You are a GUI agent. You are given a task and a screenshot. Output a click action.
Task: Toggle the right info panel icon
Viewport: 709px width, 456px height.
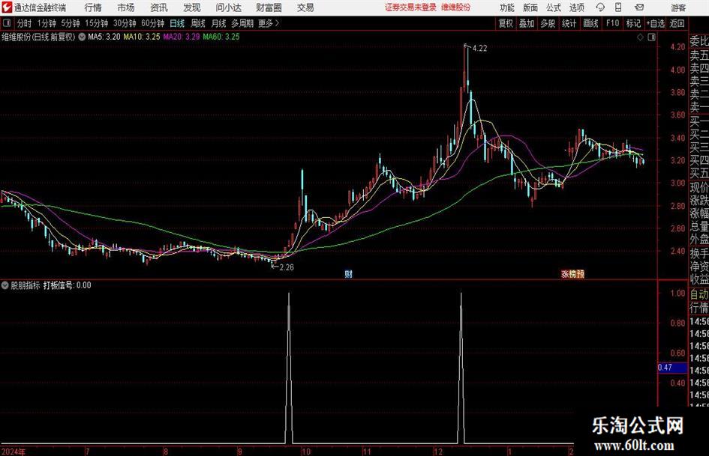coord(651,37)
